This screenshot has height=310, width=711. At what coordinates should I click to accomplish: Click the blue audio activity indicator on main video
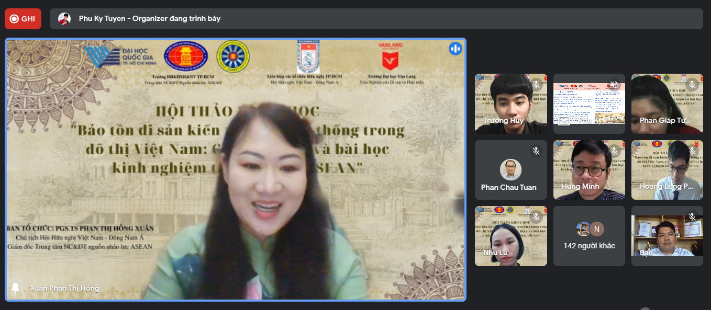pyautogui.click(x=455, y=49)
